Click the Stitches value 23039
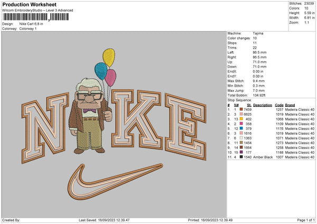317x224 pixels. (x=309, y=4)
